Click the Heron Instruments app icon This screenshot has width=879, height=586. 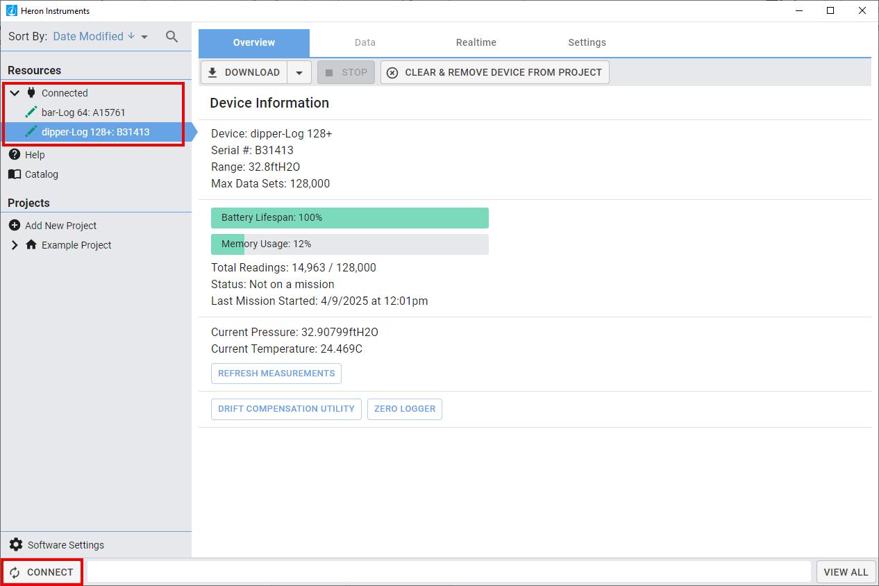(x=11, y=10)
